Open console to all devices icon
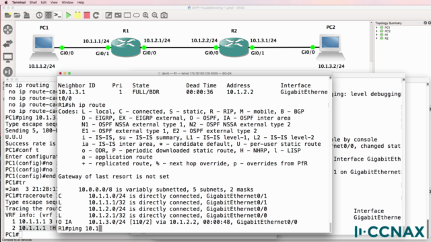431x242 pixels. tap(58, 15)
